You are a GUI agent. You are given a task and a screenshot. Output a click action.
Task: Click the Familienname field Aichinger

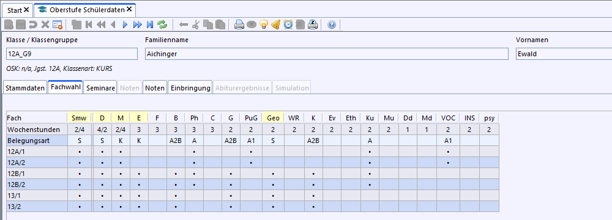pyautogui.click(x=326, y=54)
